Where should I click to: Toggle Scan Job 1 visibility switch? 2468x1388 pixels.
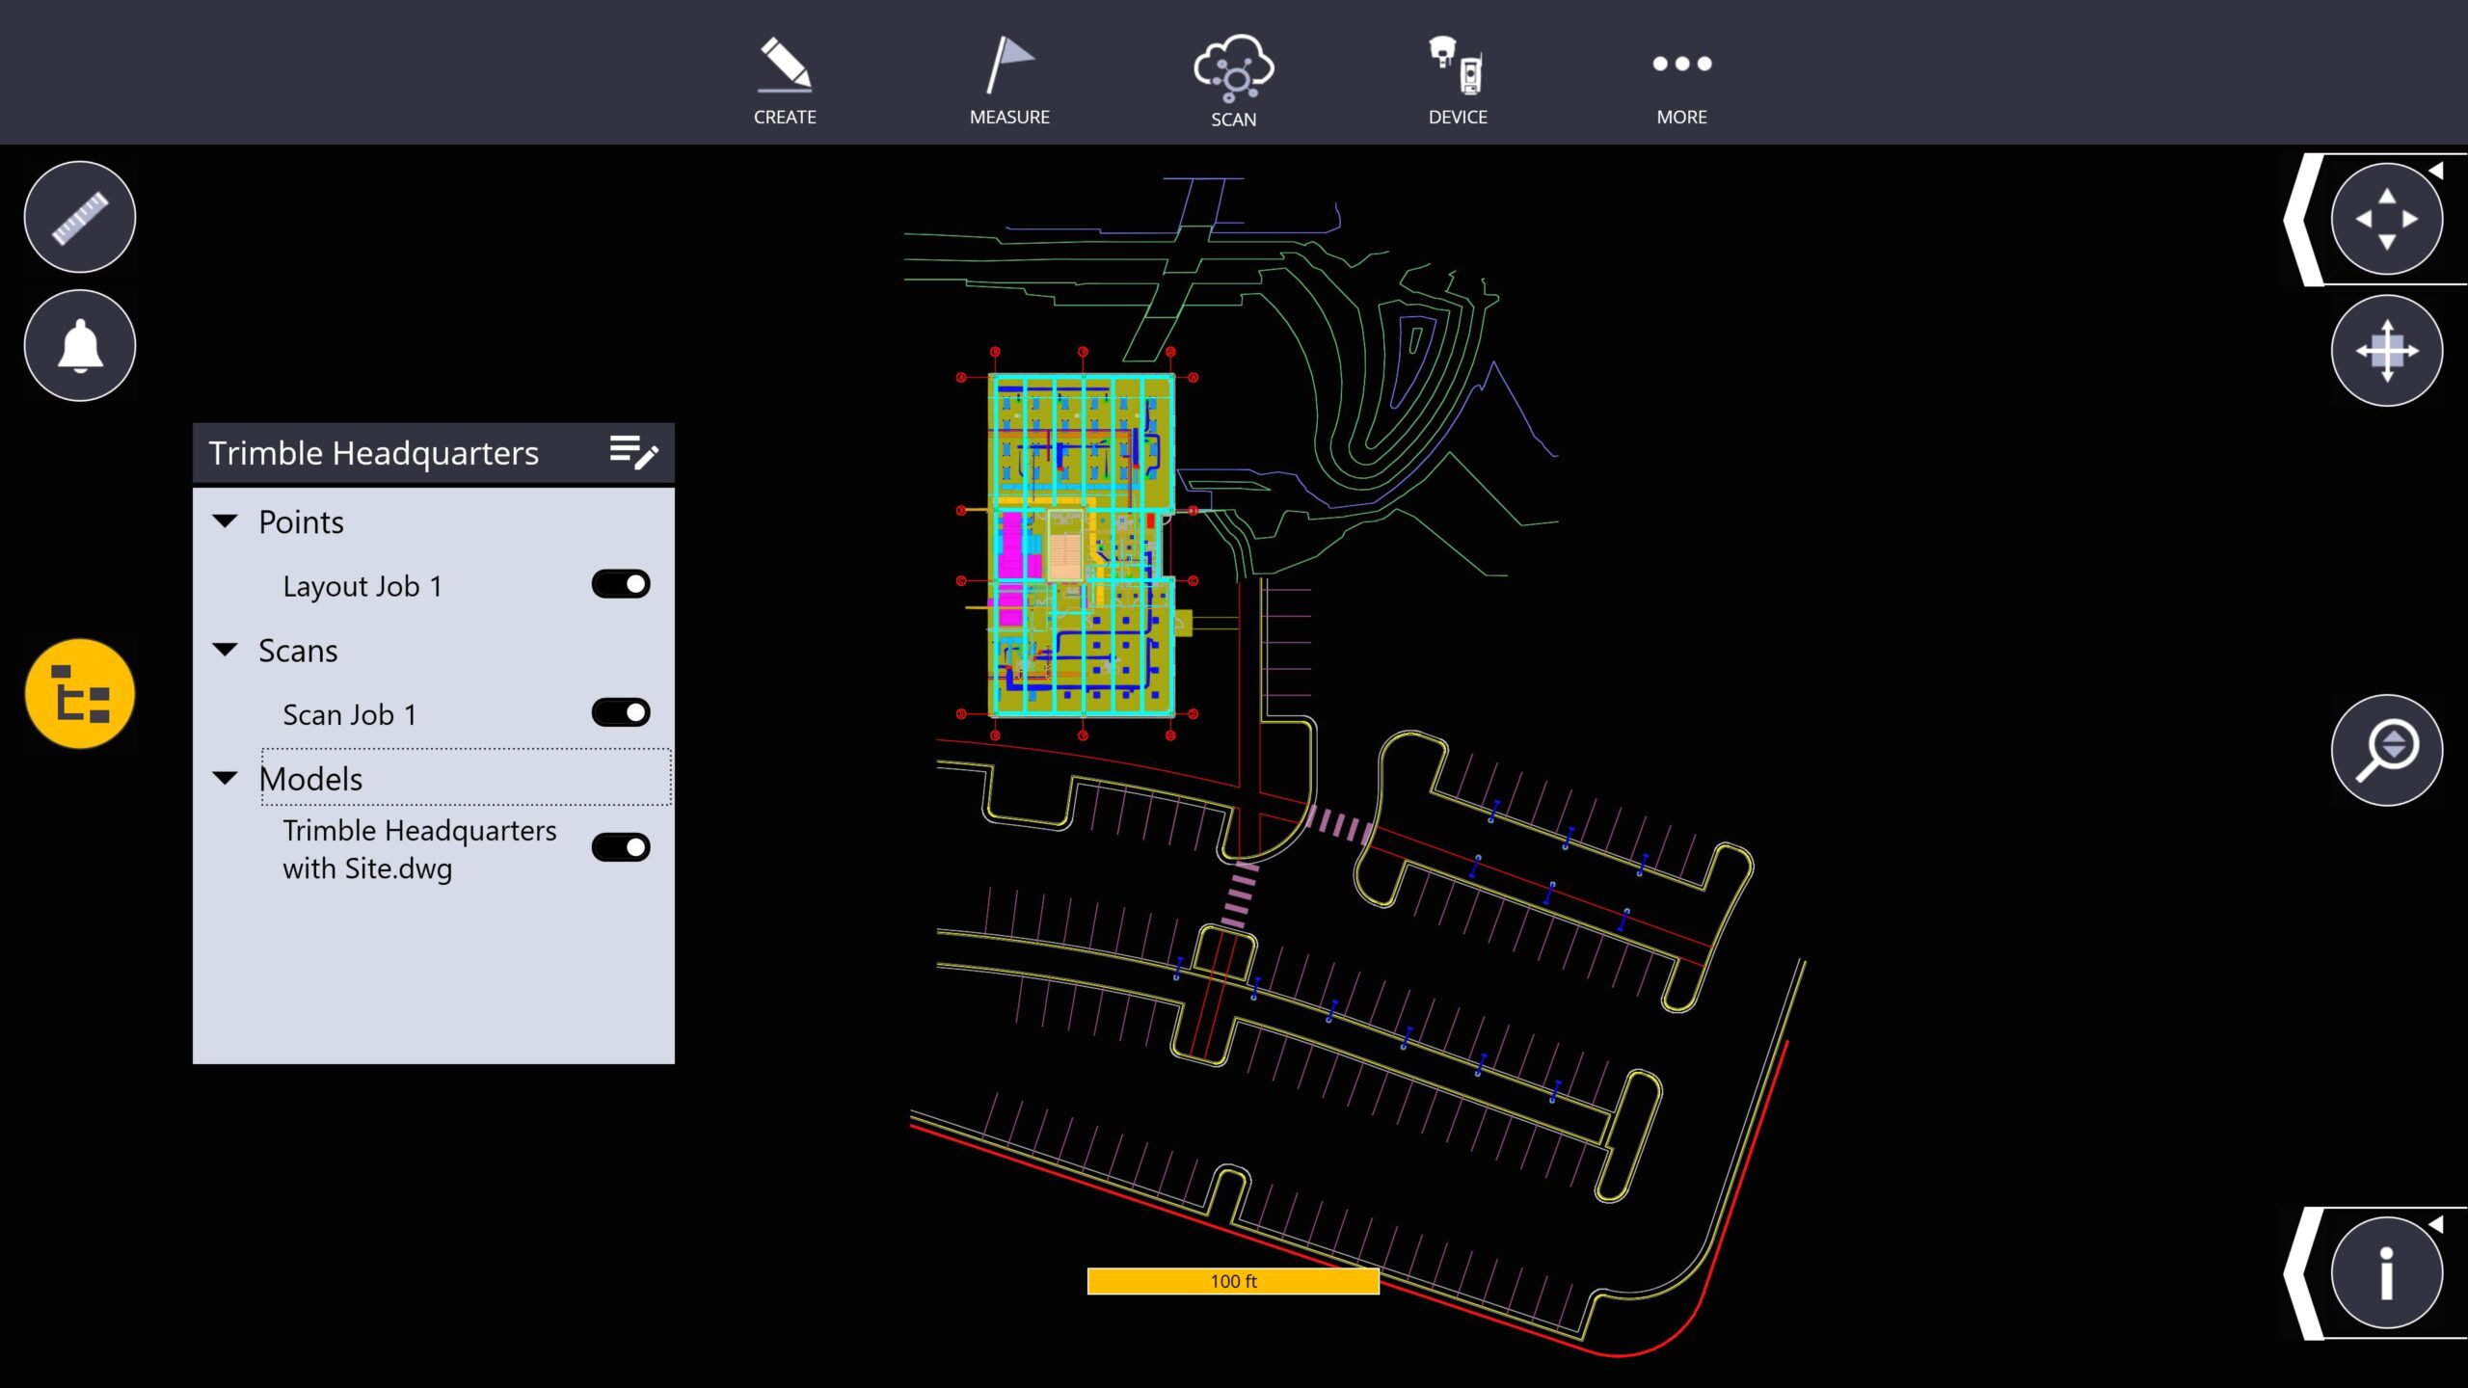(621, 712)
